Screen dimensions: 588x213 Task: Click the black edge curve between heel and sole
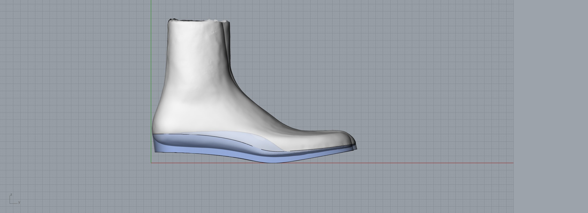[x=174, y=134]
